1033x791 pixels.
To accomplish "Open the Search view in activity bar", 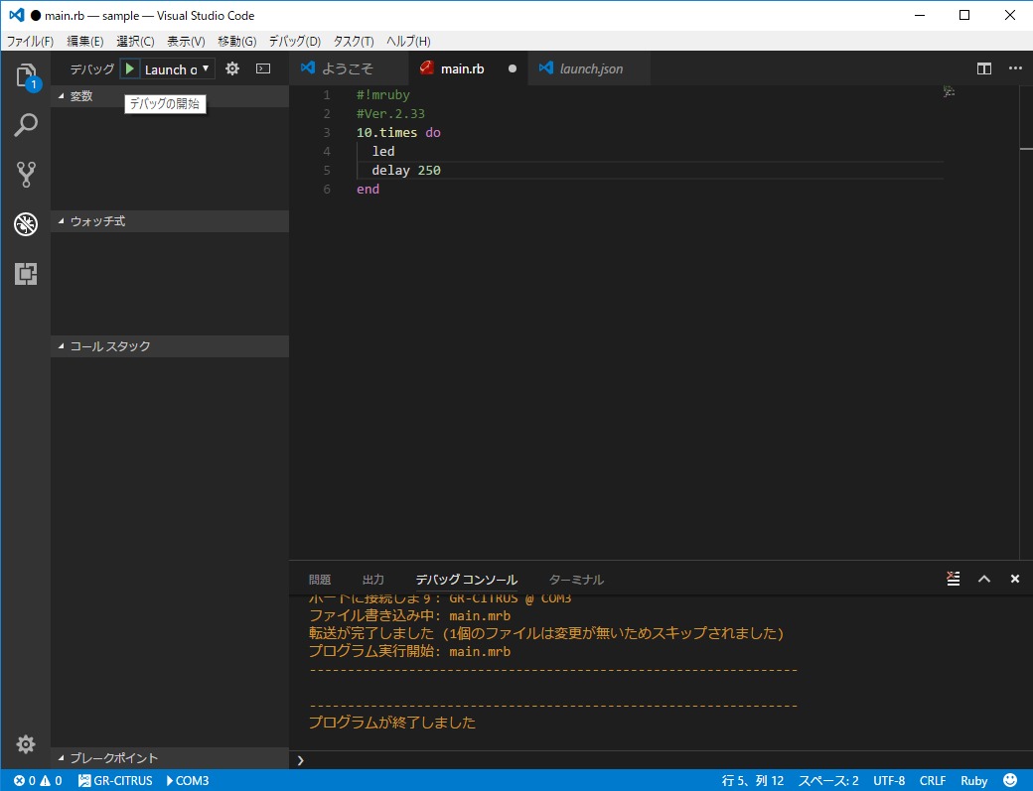I will (26, 124).
